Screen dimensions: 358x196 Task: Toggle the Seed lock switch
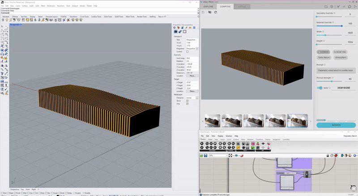pyautogui.click(x=320, y=88)
